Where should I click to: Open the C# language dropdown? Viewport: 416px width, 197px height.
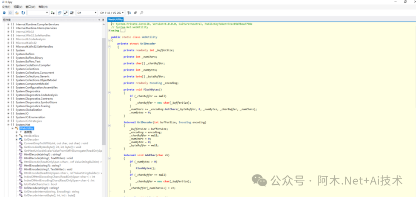[x=87, y=13]
